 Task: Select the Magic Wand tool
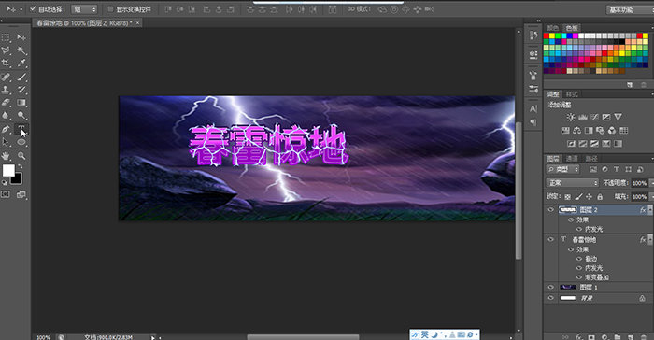(x=21, y=50)
